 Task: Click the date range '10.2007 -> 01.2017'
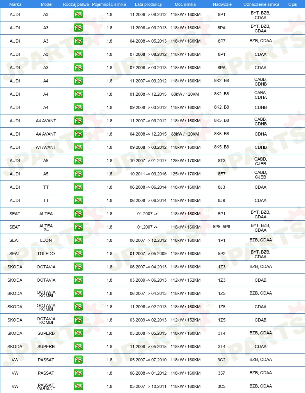coord(148,161)
